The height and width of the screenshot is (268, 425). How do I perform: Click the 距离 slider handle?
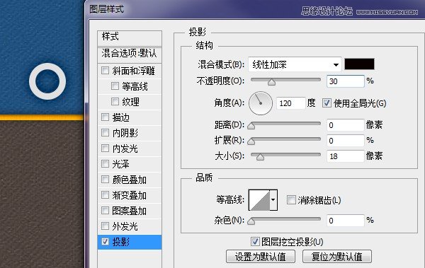point(251,126)
